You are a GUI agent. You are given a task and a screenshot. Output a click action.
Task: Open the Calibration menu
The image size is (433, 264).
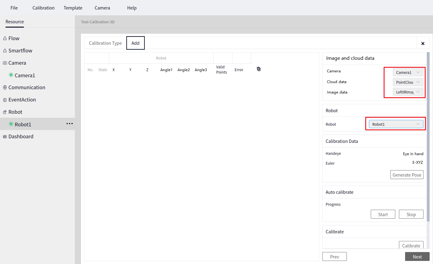coord(44,8)
